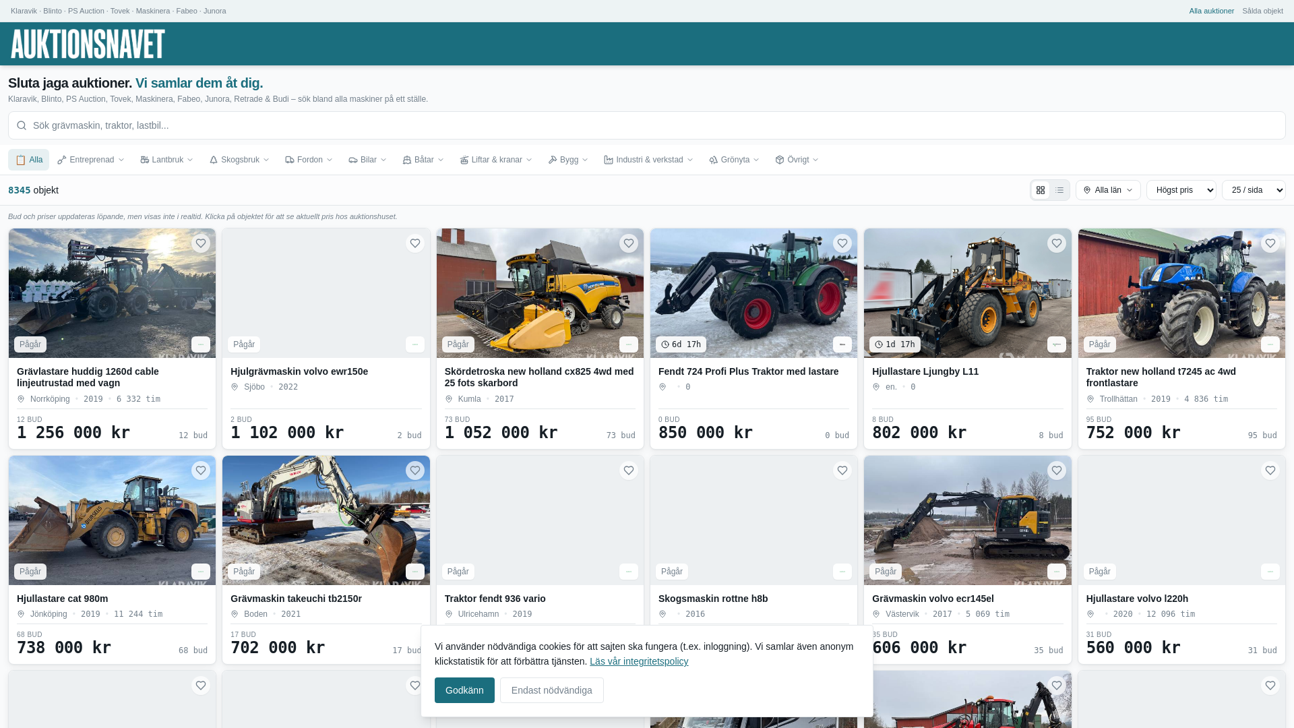Favorite the Traktor new holland t7245 listing
The width and height of the screenshot is (1294, 728).
pyautogui.click(x=1270, y=243)
